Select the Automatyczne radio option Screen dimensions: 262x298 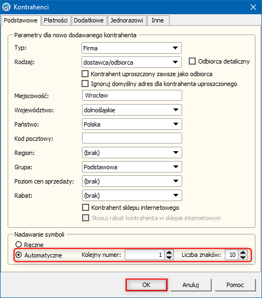pyautogui.click(x=19, y=255)
